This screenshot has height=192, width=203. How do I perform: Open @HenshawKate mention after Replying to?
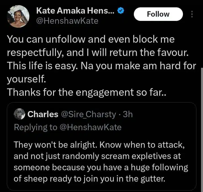pos(90,127)
